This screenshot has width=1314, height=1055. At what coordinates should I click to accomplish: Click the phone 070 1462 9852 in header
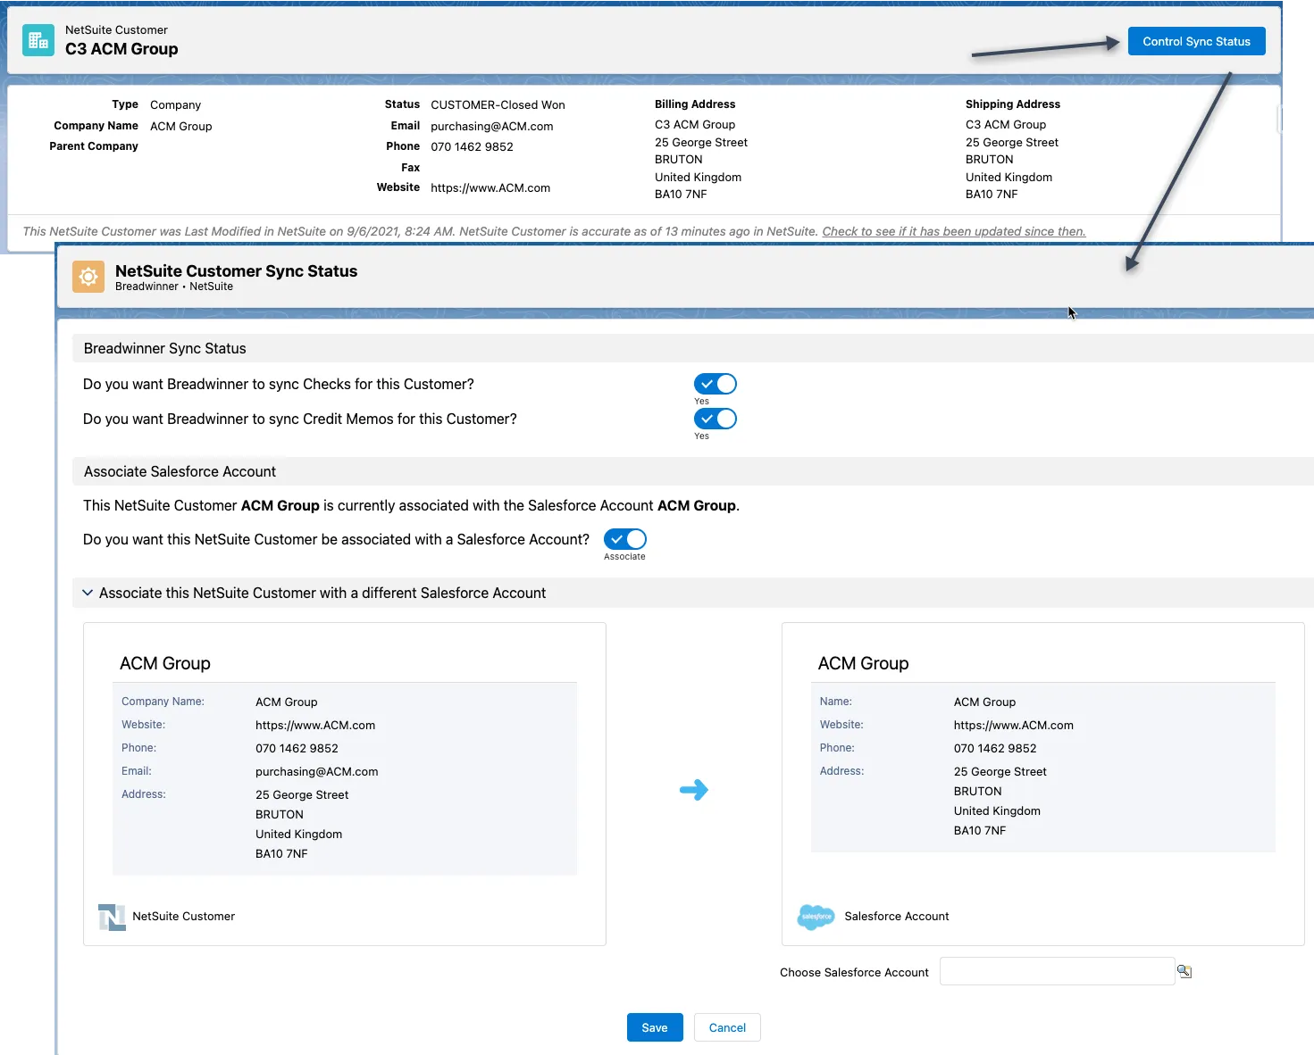[x=473, y=146]
